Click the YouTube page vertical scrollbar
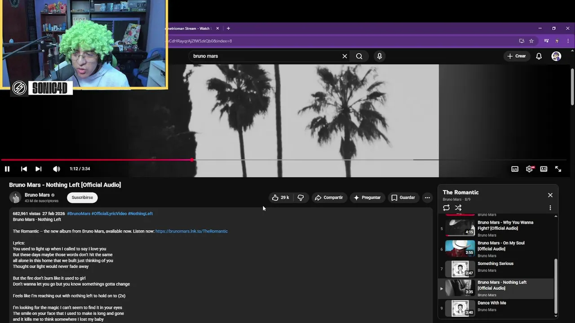This screenshot has height=323, width=575. tap(572, 87)
